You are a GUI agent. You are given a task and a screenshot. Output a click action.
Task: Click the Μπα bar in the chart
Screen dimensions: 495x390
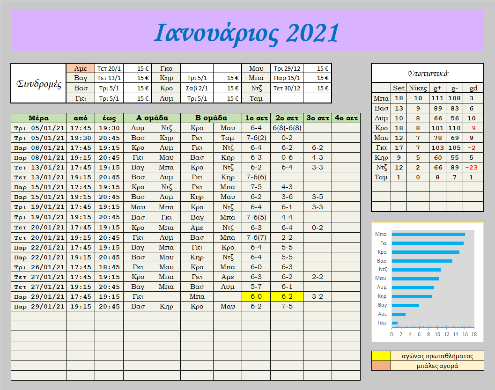point(428,234)
